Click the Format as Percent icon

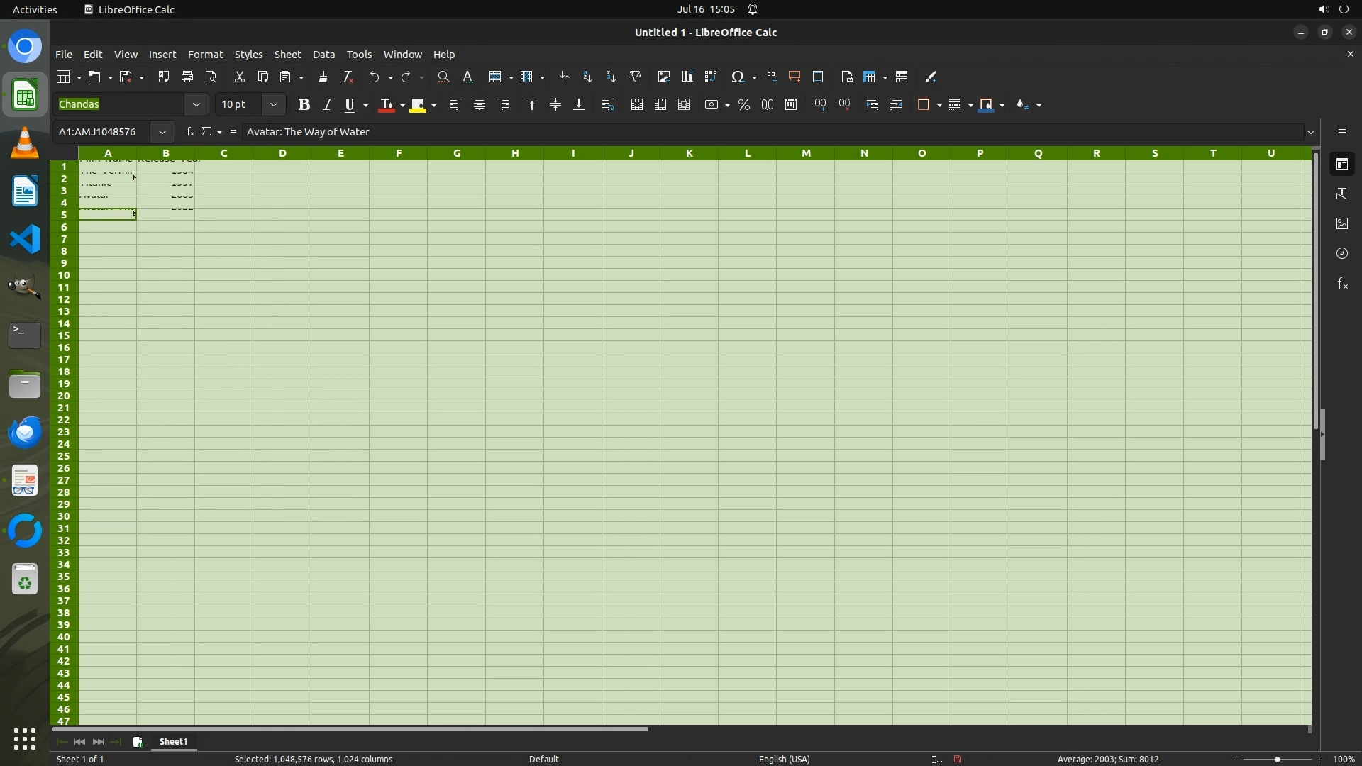[x=743, y=104]
